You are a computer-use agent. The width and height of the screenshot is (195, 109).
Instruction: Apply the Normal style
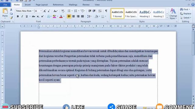117,14
